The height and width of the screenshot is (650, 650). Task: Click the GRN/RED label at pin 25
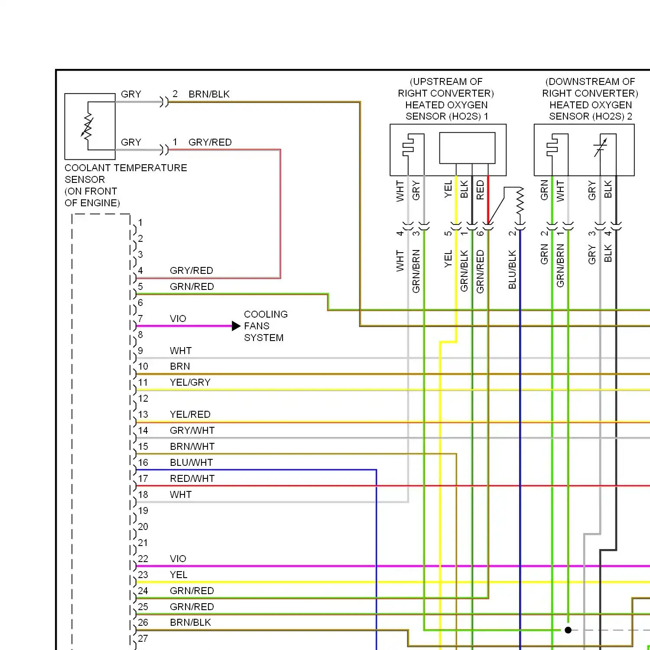click(x=192, y=607)
